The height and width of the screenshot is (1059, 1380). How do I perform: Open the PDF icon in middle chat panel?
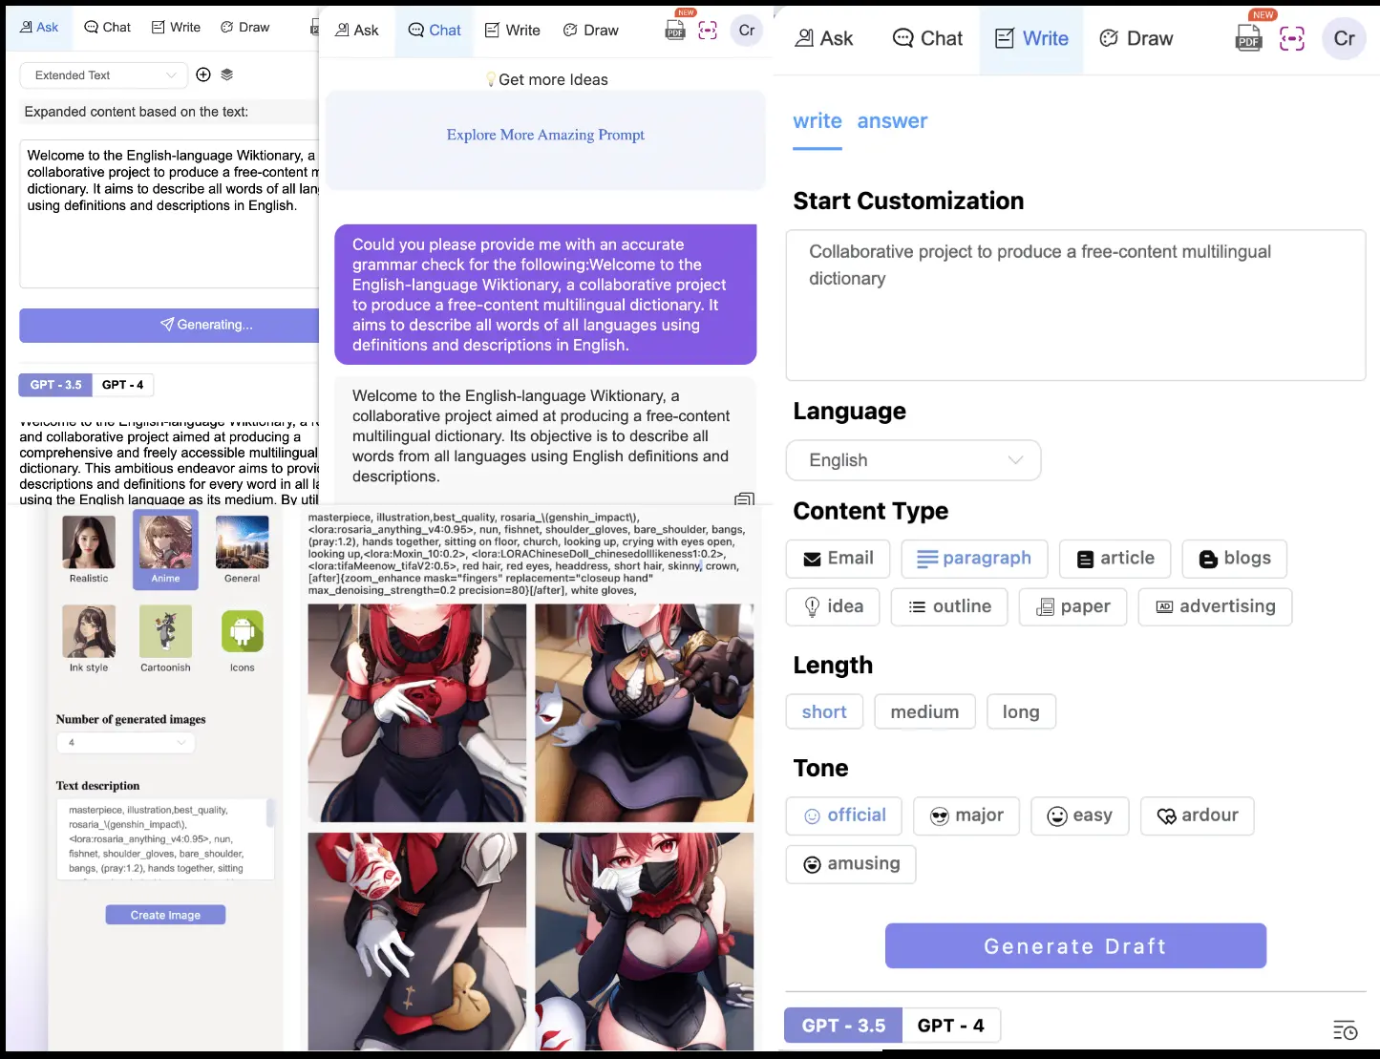coord(675,31)
